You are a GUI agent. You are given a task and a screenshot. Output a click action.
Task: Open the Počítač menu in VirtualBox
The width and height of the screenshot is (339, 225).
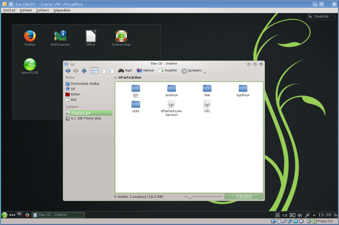click(x=9, y=10)
